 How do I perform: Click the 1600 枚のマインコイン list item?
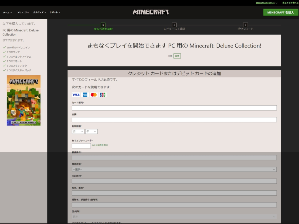point(16,48)
